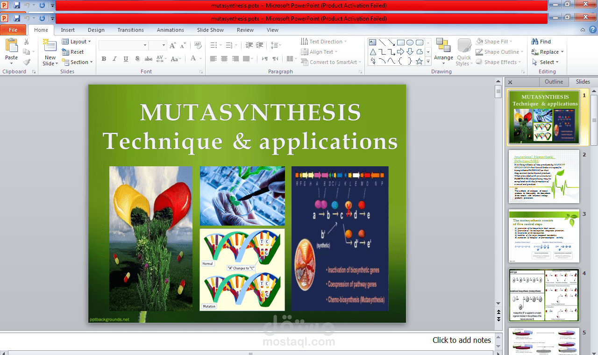The image size is (598, 355).
Task: Increase list level indent
Action: tap(260, 45)
